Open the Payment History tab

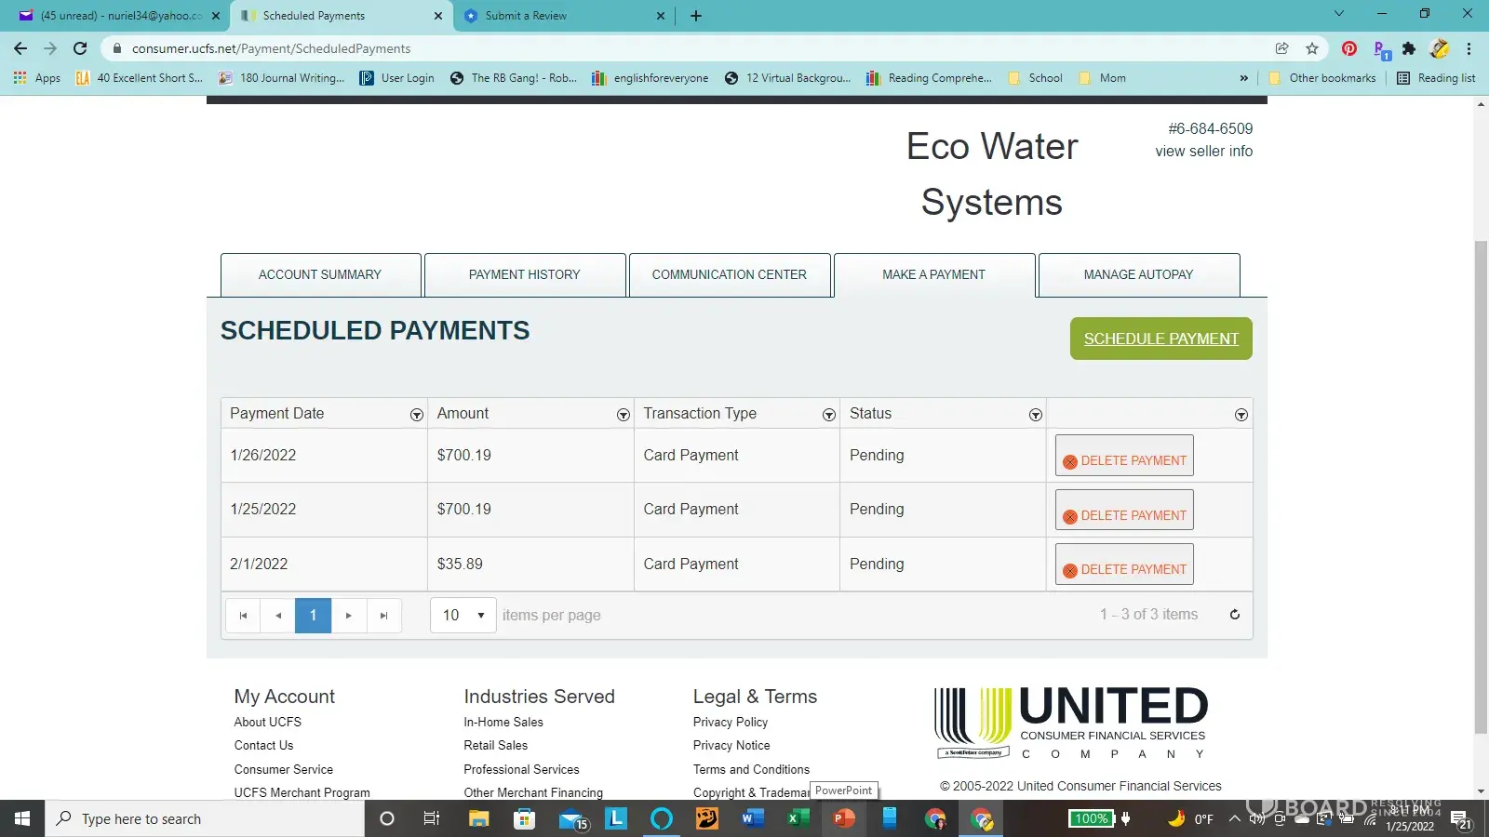click(525, 275)
